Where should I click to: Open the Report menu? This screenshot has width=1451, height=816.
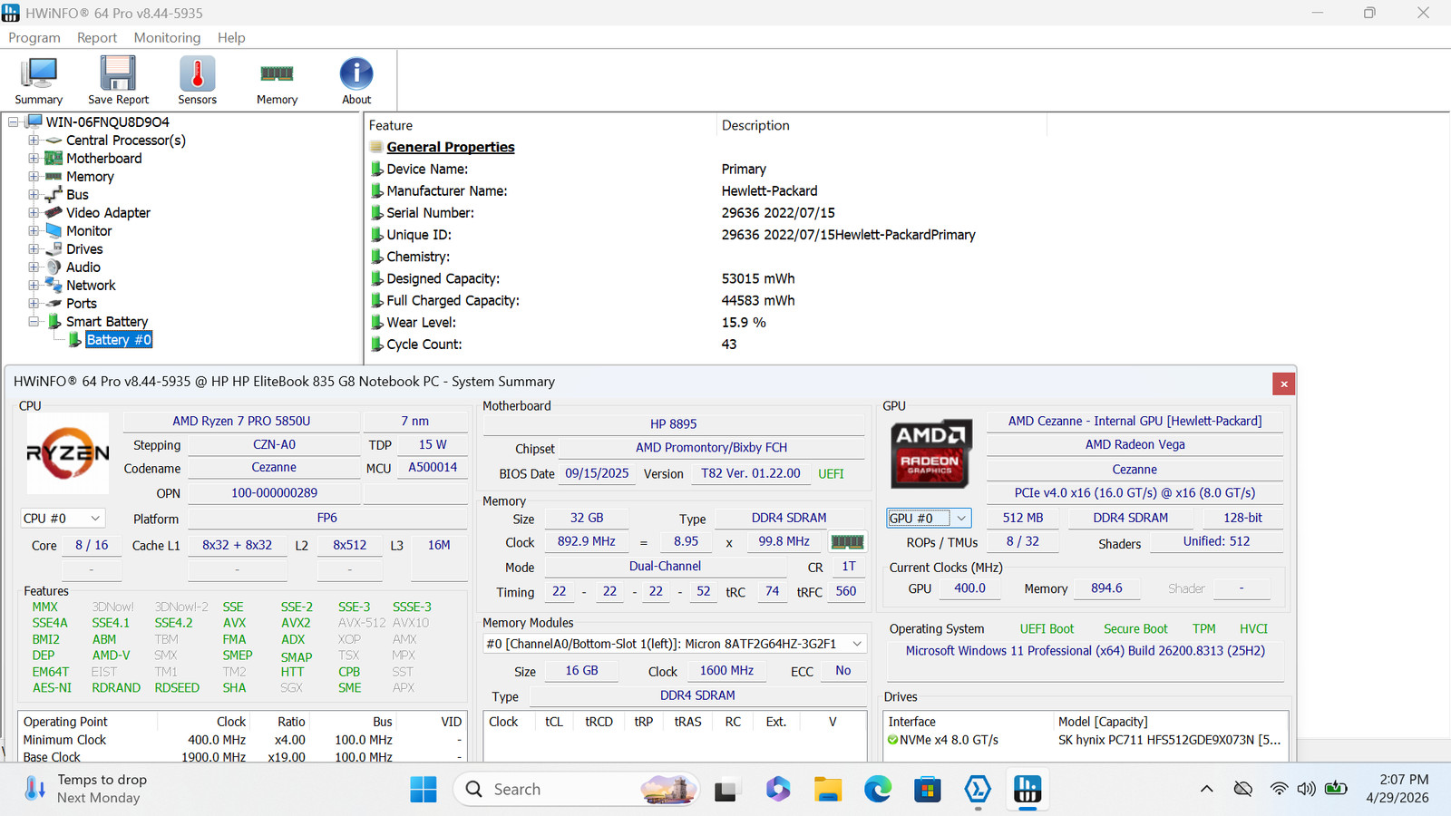click(x=97, y=37)
